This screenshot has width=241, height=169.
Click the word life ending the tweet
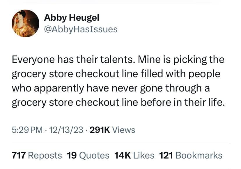[x=218, y=103]
